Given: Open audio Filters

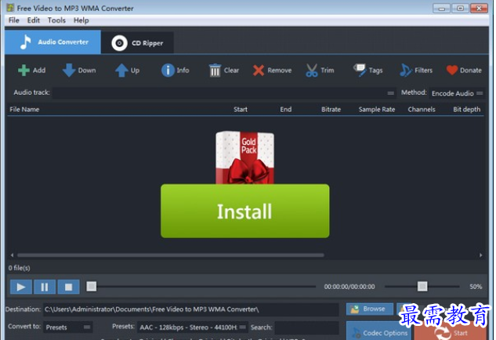Looking at the screenshot, I should (x=416, y=71).
